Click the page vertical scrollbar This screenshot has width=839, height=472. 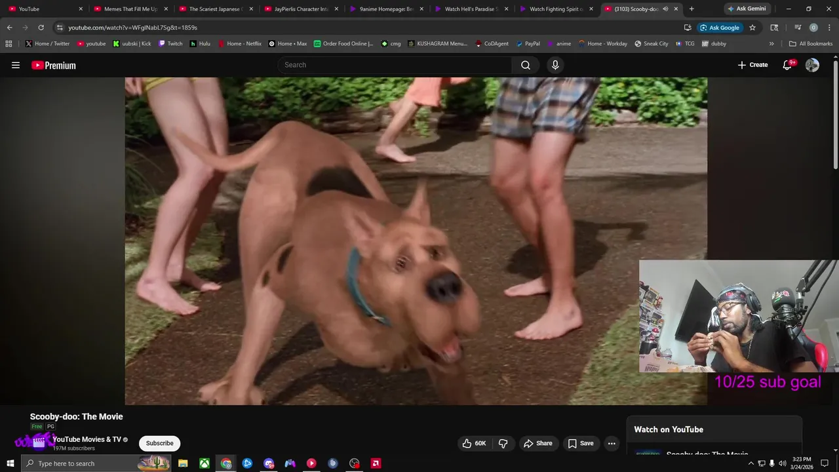pos(835,115)
